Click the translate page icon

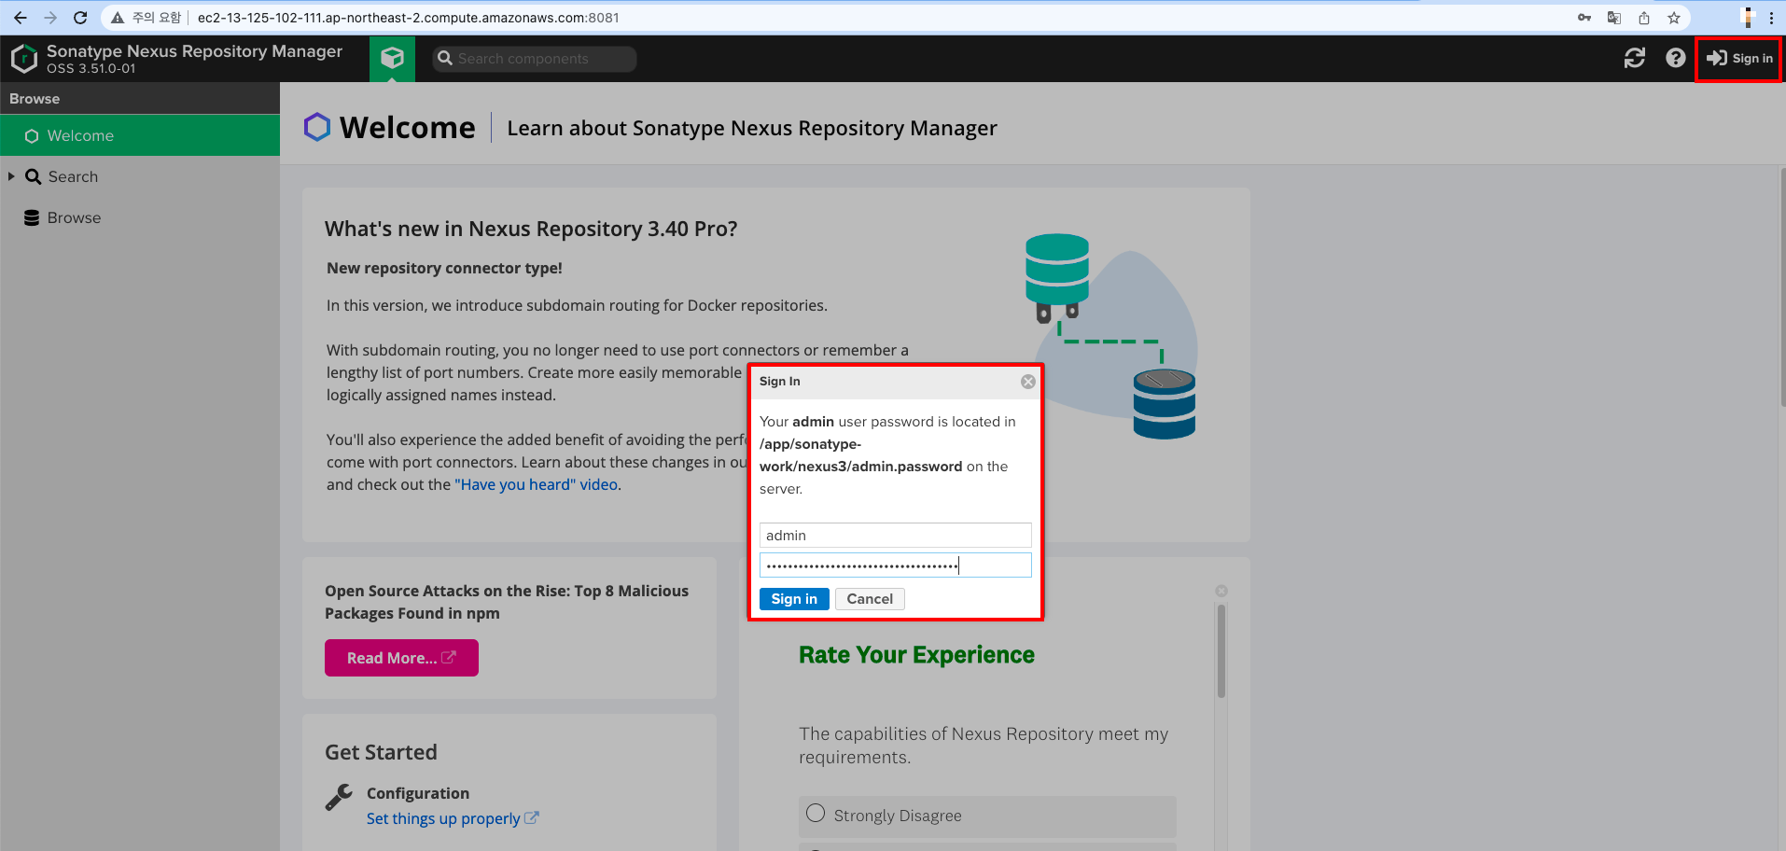click(1614, 18)
